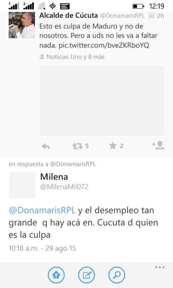
Task: Open the pic.twitter.com/bveZKRboYQ link
Action: (104, 45)
